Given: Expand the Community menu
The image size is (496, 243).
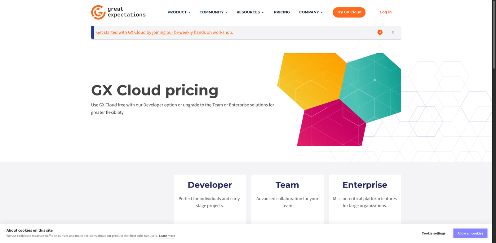Looking at the screenshot, I should tap(214, 12).
